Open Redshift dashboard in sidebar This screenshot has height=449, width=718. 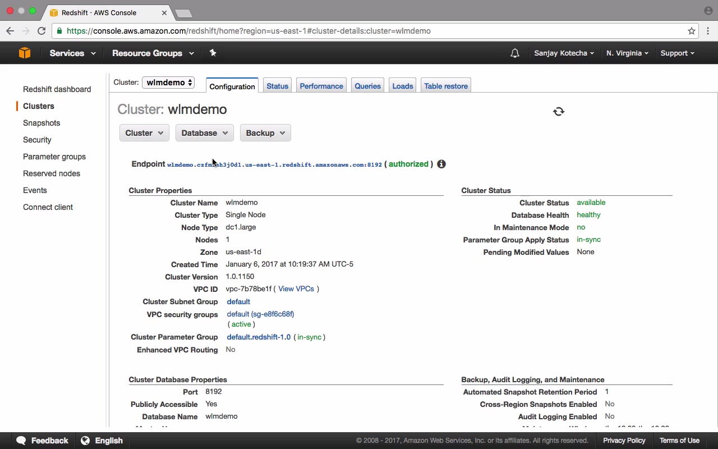tap(57, 89)
